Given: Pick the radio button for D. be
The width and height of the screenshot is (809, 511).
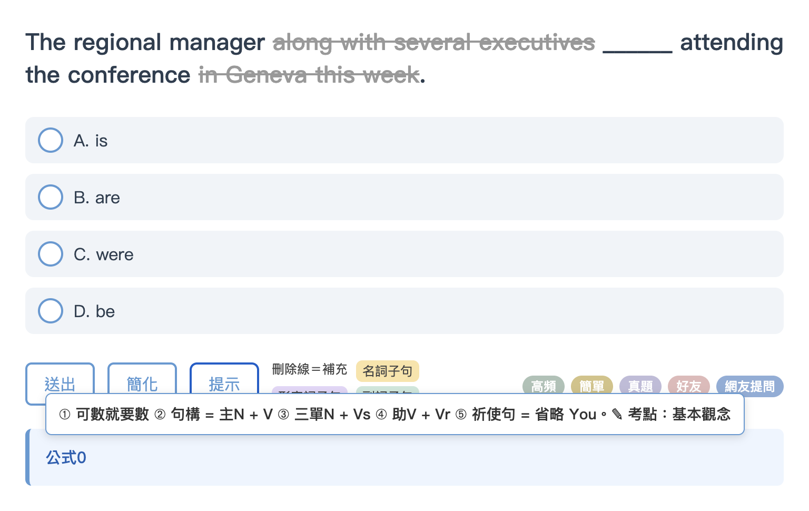Looking at the screenshot, I should [51, 311].
